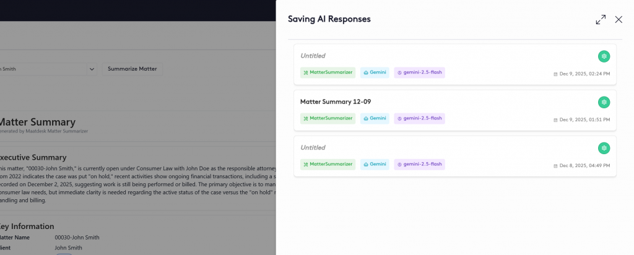Click MatterSummarizer tag on Matter Summary 12-09
Viewport: 634px width, 255px height.
point(328,118)
